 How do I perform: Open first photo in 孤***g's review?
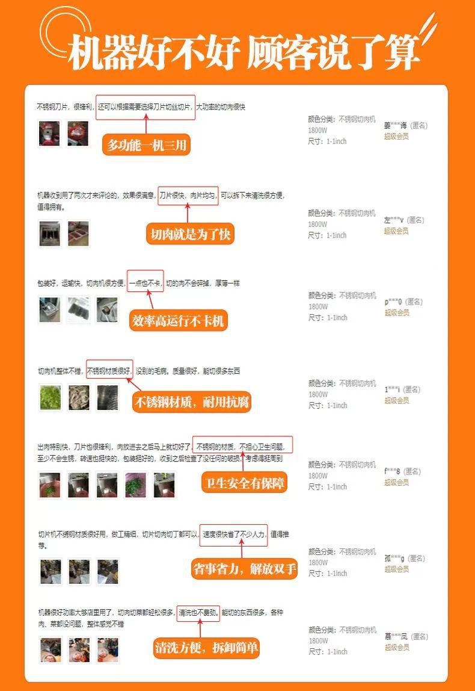pyautogui.click(x=51, y=572)
